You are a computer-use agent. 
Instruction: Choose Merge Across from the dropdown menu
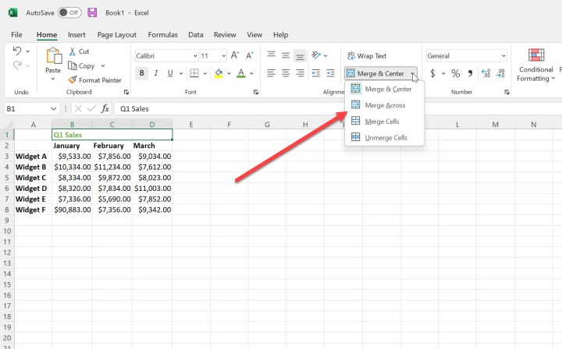coord(385,105)
